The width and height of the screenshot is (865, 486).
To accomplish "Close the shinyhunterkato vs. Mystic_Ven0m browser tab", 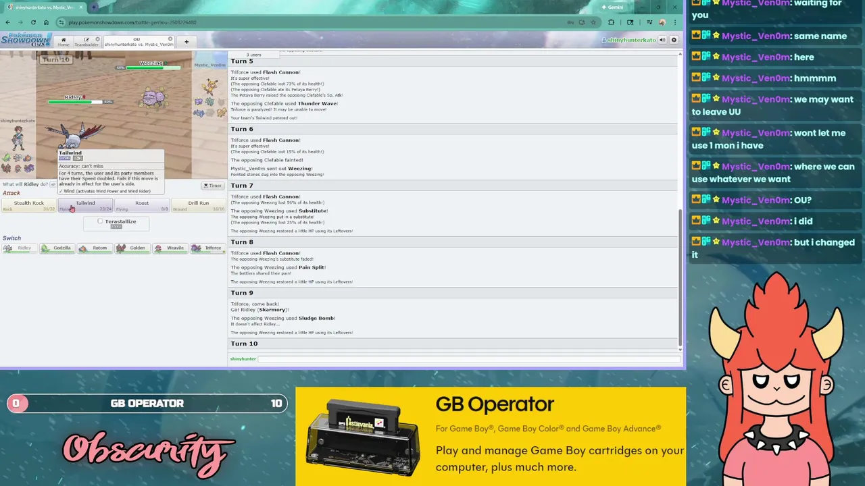I will pyautogui.click(x=82, y=7).
